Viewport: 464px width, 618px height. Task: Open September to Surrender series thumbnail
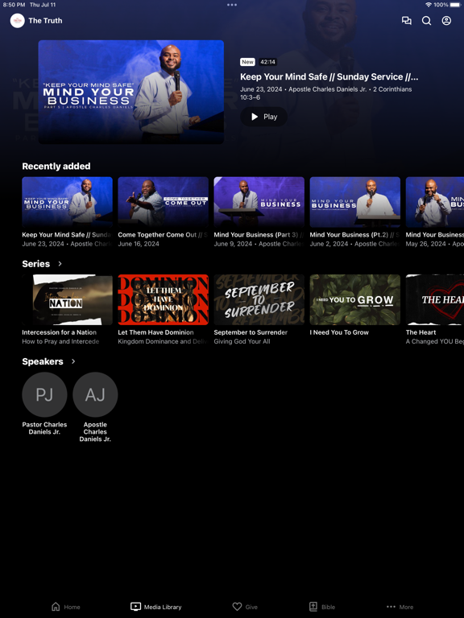click(x=259, y=299)
